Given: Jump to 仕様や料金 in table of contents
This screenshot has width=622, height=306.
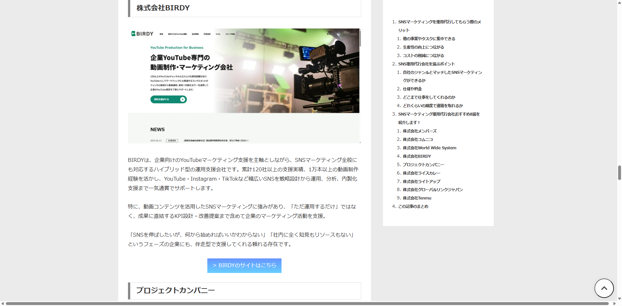Looking at the screenshot, I should 412,89.
